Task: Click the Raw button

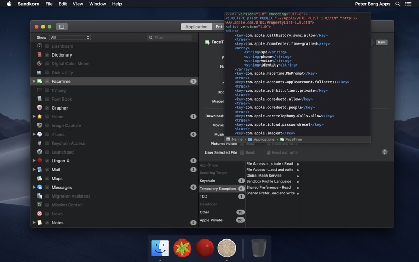Action: pos(381,42)
